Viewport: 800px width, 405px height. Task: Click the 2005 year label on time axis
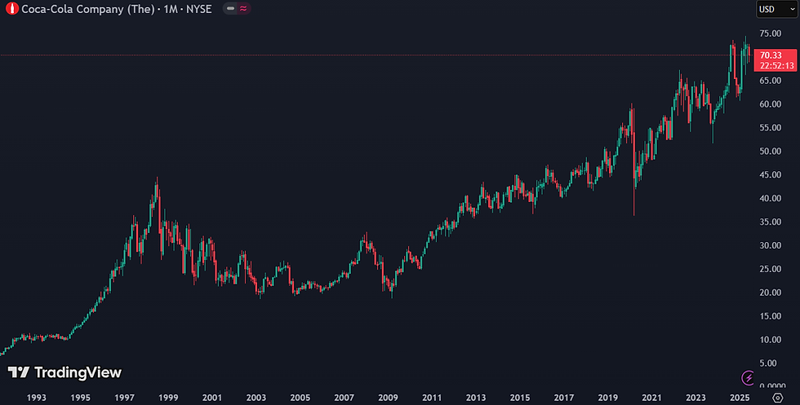click(300, 398)
